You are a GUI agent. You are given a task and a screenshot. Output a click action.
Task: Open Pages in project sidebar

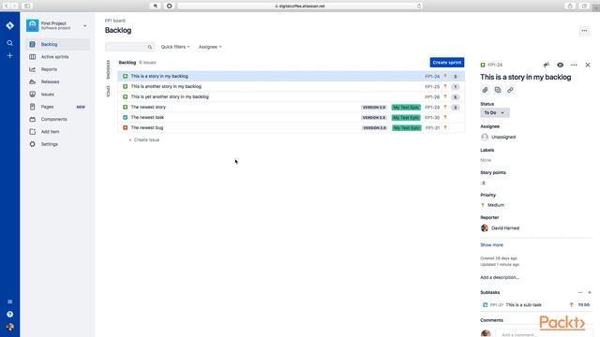coord(58,107)
